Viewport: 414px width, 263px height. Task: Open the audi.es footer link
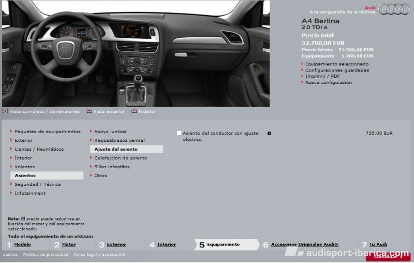coord(10,255)
